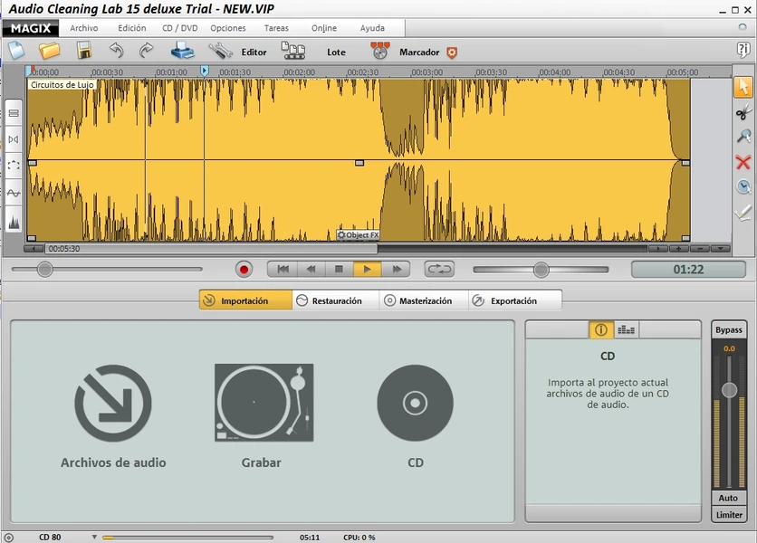Open the help question mark icon

743,49
